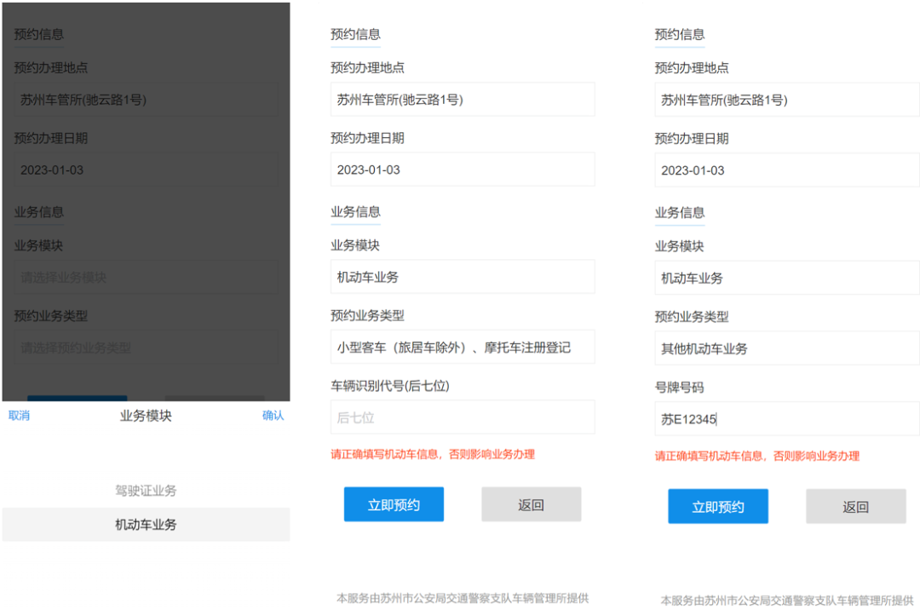
Task: Choose highlighted 机动车业务 option in picker list
Action: tap(146, 525)
